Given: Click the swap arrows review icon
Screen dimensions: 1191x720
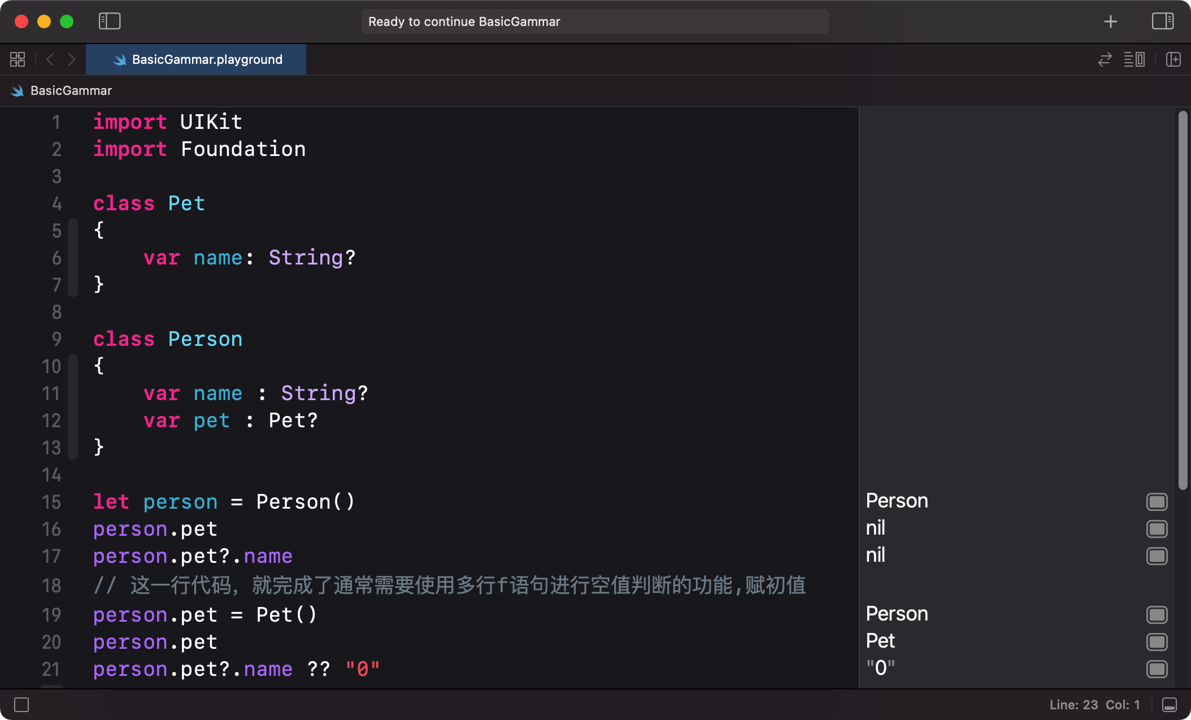Looking at the screenshot, I should pyautogui.click(x=1105, y=59).
